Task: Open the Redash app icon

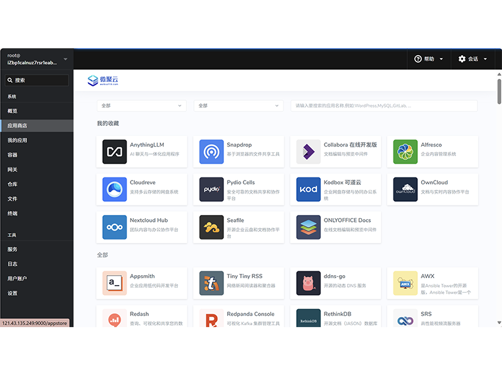Action: click(114, 318)
